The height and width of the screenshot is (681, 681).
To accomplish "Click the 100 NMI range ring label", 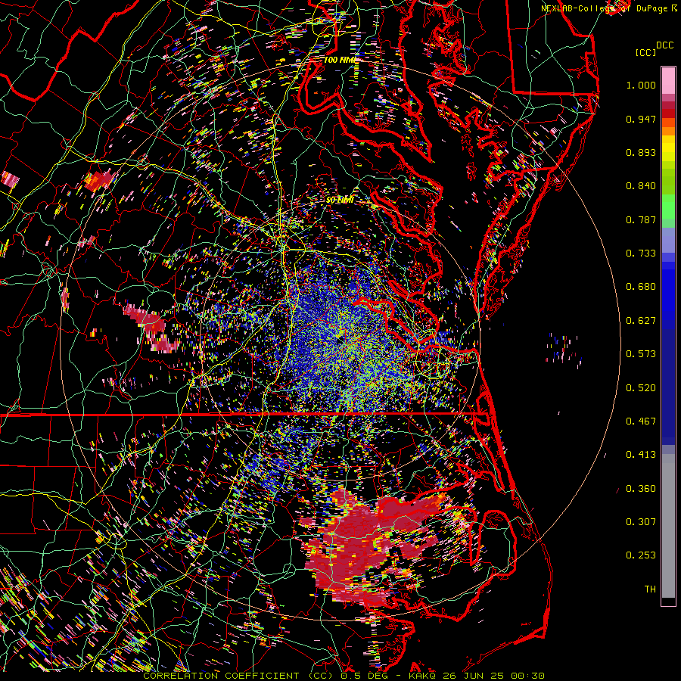I will [339, 60].
